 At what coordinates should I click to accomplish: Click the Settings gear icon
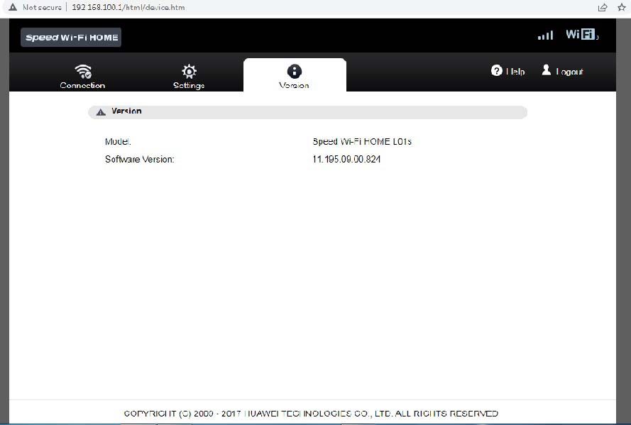[189, 71]
